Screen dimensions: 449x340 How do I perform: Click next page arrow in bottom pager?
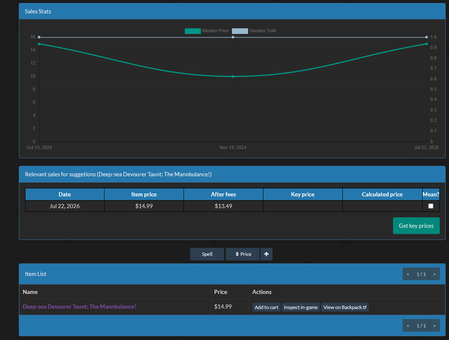click(x=434, y=325)
